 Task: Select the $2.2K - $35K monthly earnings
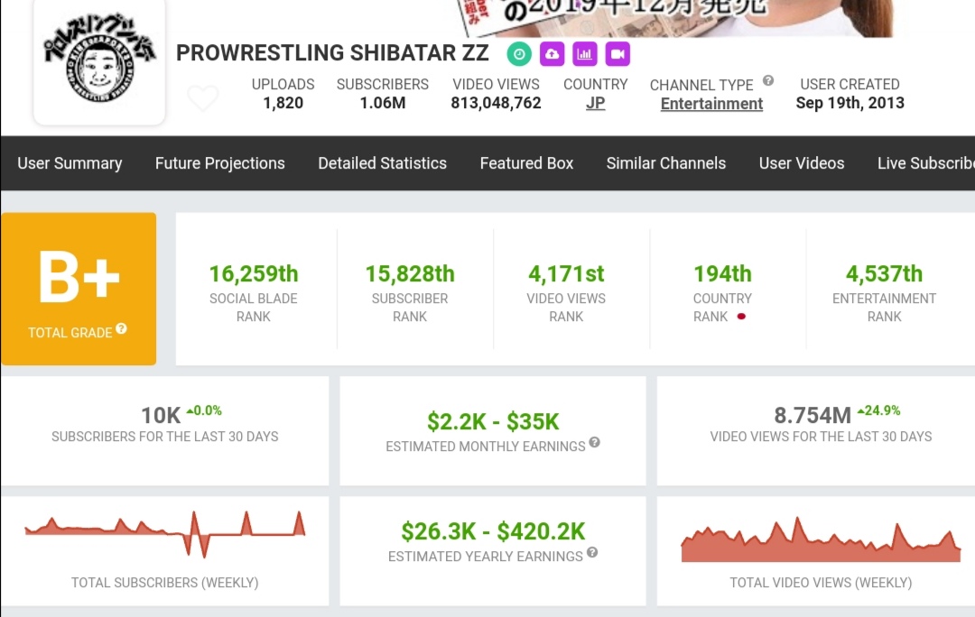click(x=493, y=422)
